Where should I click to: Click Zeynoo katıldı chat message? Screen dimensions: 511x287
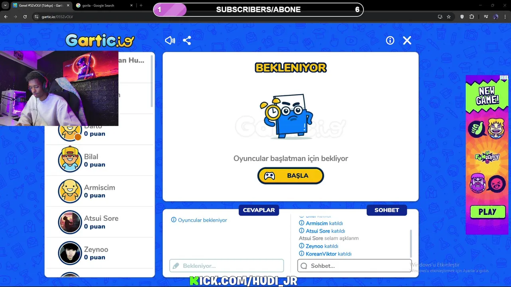point(319,246)
